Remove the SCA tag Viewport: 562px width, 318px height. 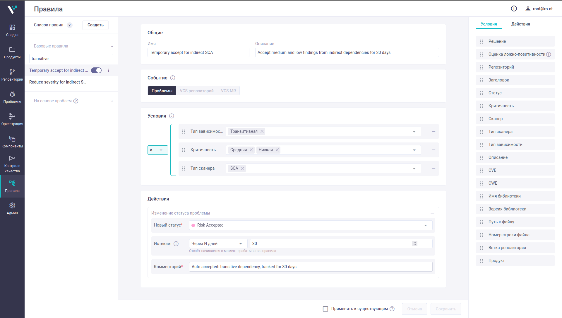point(242,168)
